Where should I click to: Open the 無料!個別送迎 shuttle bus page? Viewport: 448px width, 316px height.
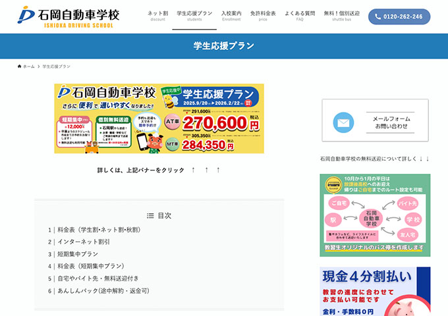click(x=341, y=16)
